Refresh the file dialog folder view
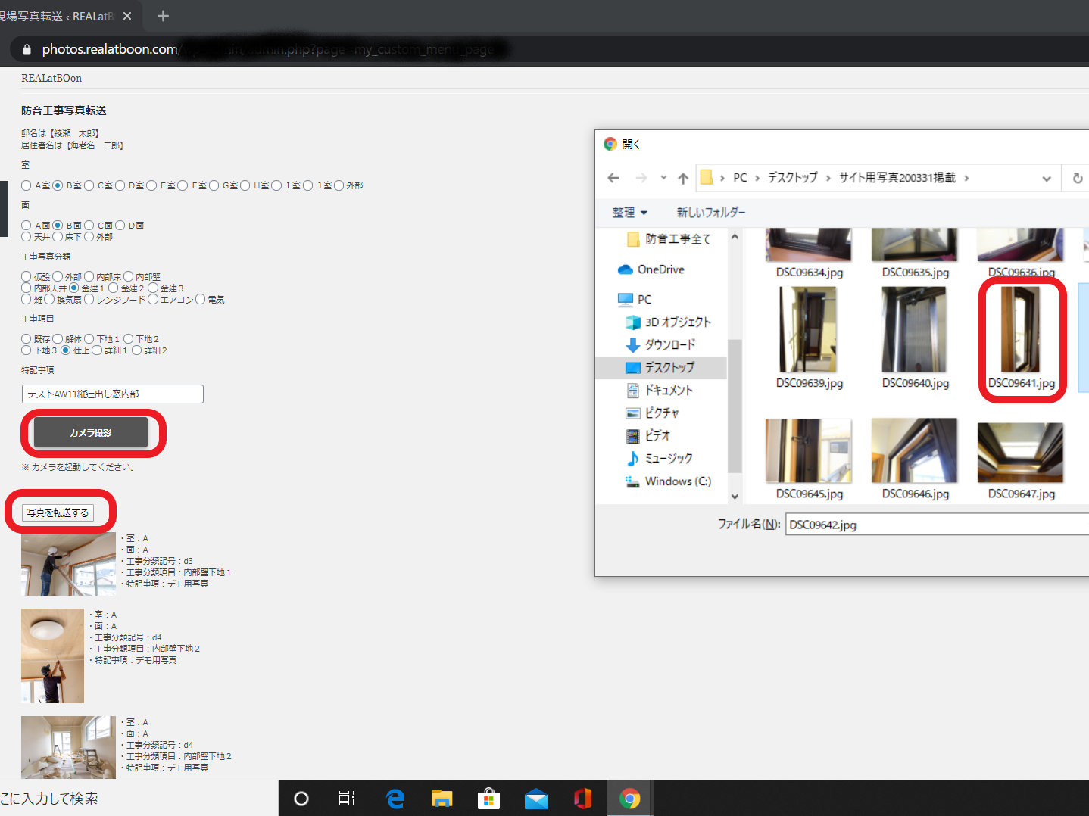The height and width of the screenshot is (816, 1089). coord(1077,178)
